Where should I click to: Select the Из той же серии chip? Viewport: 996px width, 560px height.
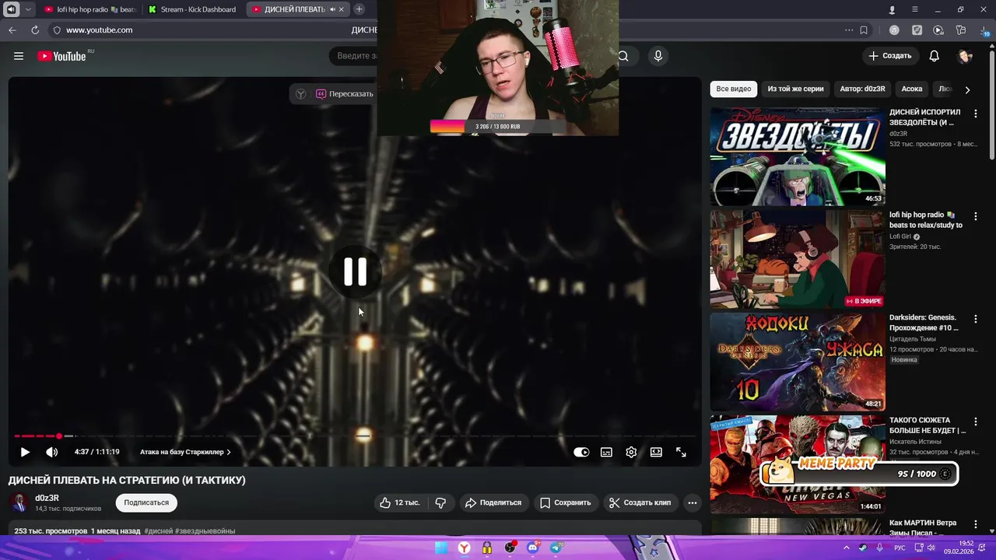pos(795,89)
